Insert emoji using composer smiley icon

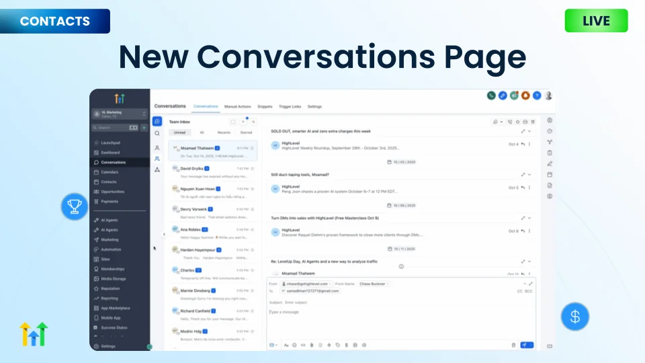pyautogui.click(x=294, y=346)
